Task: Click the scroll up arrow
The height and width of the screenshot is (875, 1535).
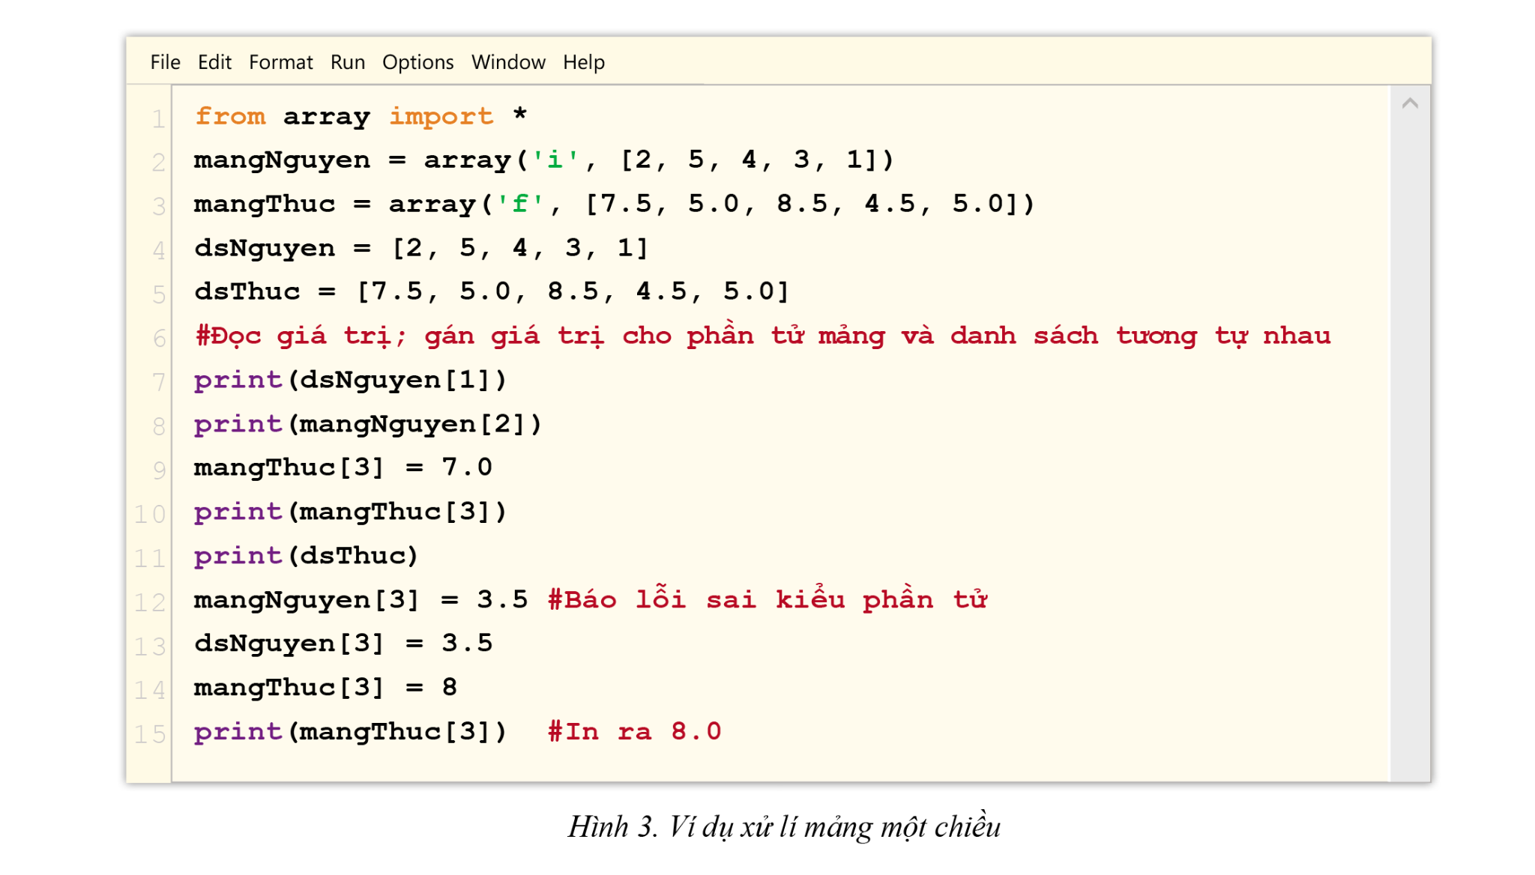Action: pos(1410,103)
